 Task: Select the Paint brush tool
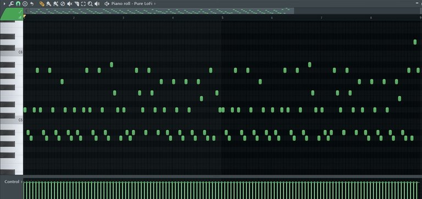pos(48,4)
